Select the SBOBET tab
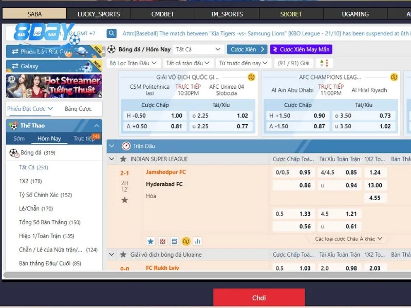 [x=291, y=14]
